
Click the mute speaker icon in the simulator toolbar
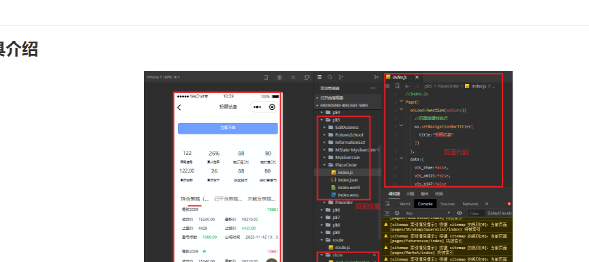pyautogui.click(x=293, y=77)
